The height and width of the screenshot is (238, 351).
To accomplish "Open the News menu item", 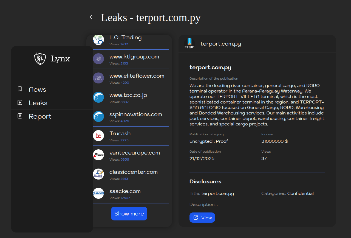I will [38, 89].
